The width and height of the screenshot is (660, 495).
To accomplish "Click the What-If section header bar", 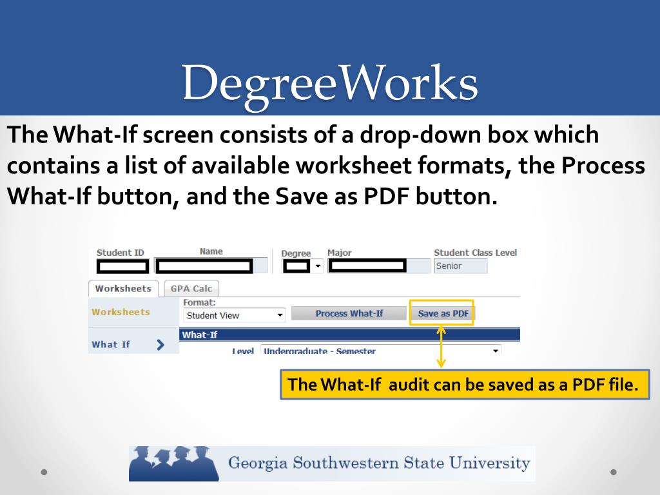I will coord(350,335).
